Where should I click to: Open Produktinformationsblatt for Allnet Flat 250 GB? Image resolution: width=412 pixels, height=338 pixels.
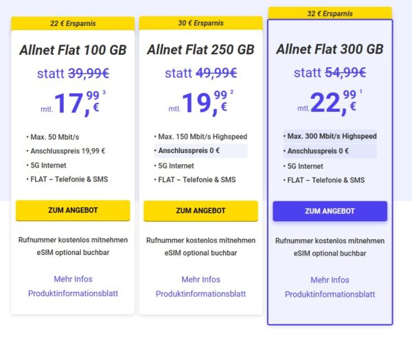click(x=201, y=294)
